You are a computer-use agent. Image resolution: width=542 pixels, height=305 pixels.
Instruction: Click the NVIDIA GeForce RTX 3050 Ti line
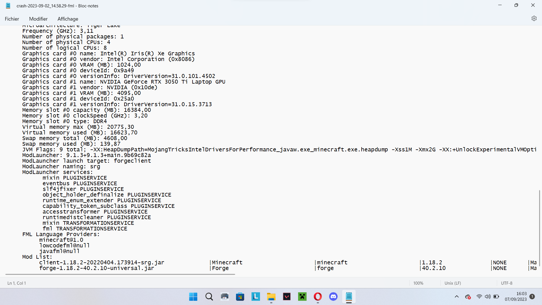tap(124, 82)
